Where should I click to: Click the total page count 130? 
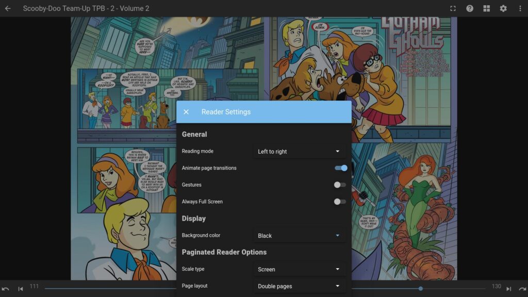pyautogui.click(x=497, y=286)
